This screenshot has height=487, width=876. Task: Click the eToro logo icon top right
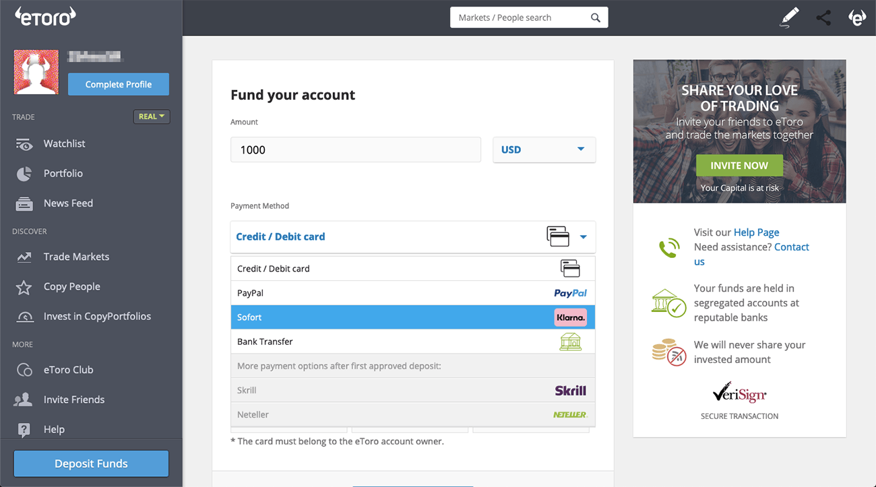tap(857, 18)
